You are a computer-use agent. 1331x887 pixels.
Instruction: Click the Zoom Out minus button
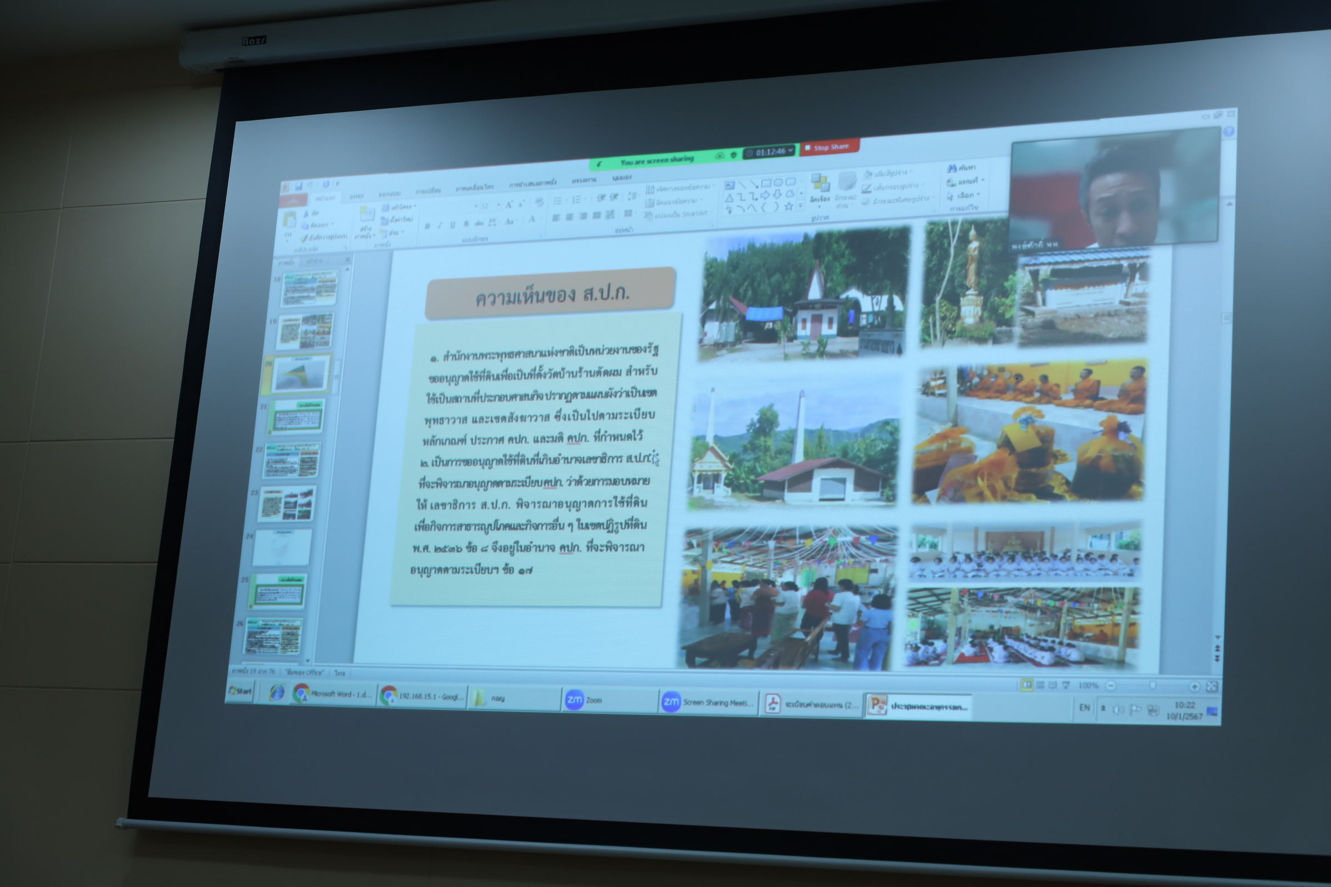(1111, 686)
